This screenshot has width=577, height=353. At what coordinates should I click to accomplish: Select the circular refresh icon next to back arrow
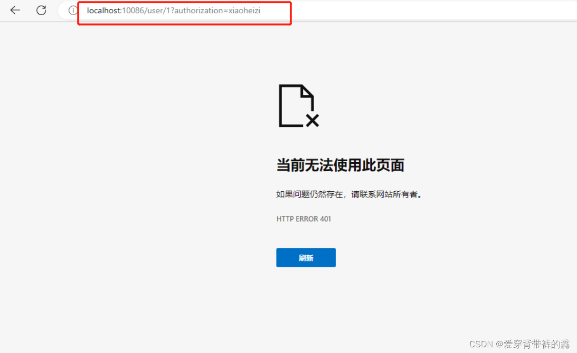[41, 10]
